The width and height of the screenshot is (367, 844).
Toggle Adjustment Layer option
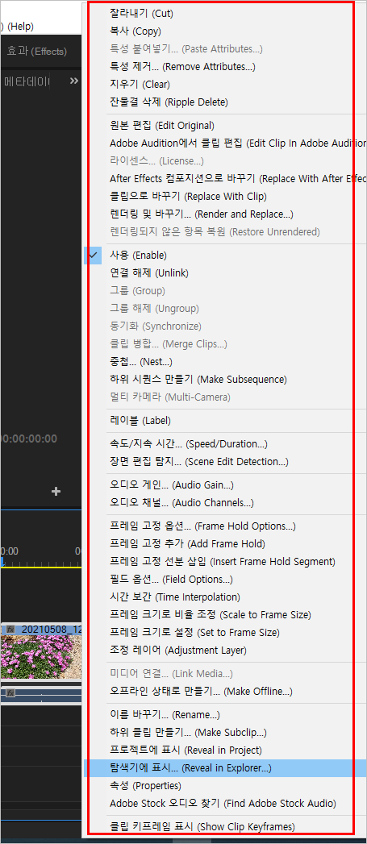pos(225,651)
